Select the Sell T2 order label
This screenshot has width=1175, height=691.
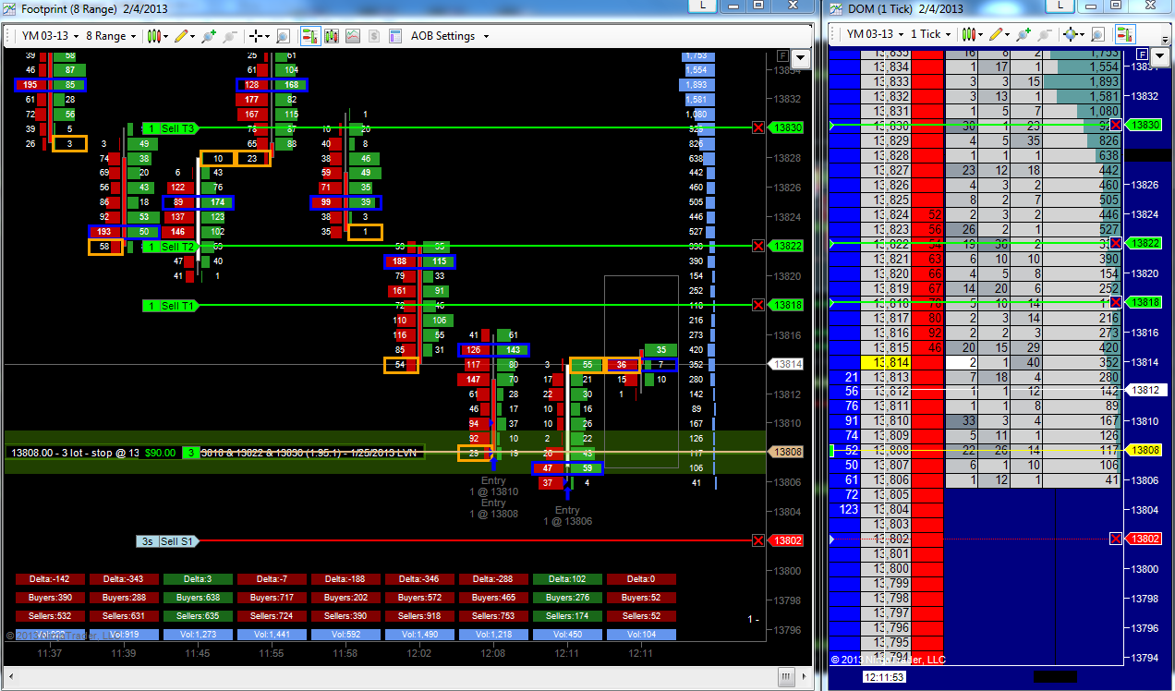pos(170,247)
